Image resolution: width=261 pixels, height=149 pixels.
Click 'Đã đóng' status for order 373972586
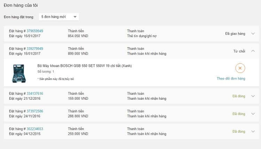tap(239, 114)
